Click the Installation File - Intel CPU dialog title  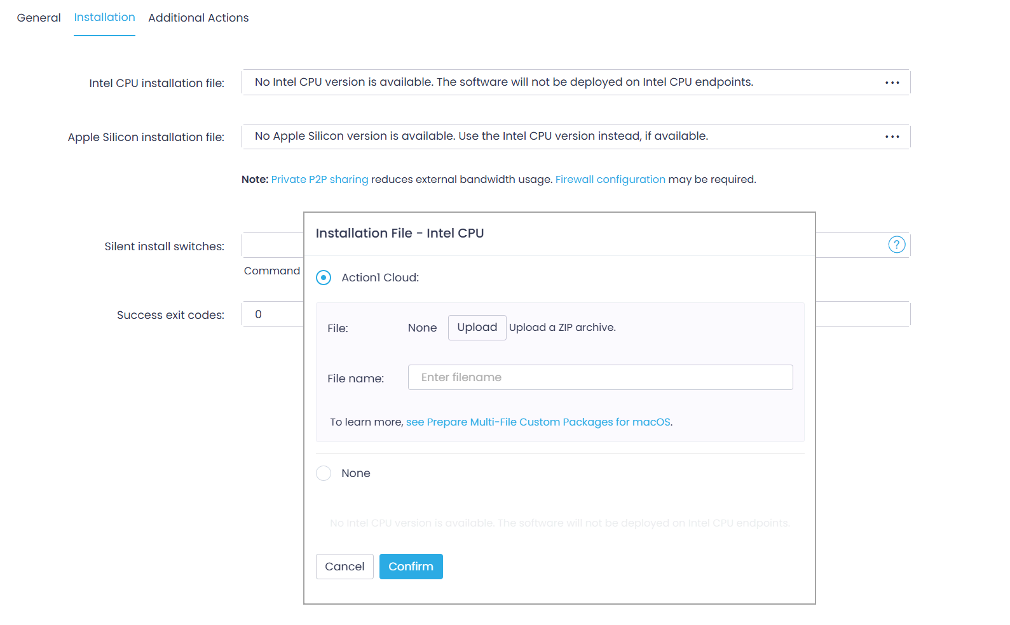(x=400, y=233)
